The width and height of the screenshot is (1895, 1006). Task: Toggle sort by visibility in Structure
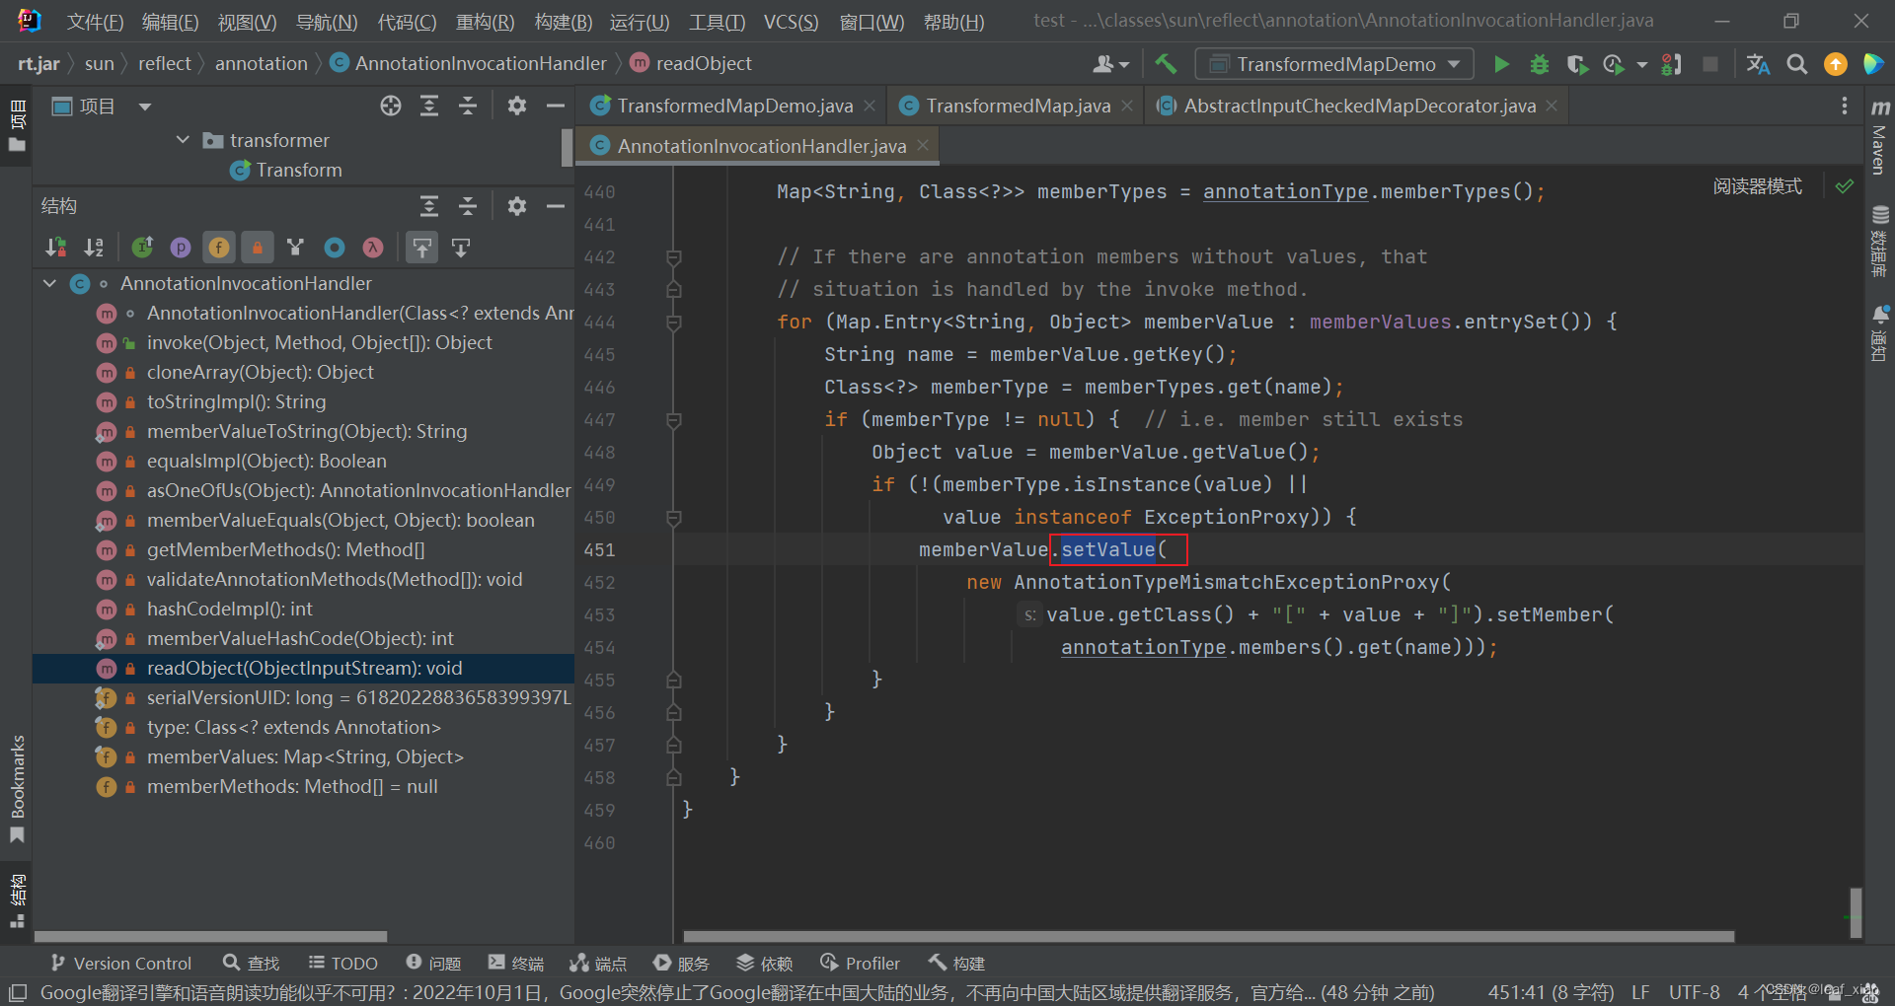coord(56,248)
